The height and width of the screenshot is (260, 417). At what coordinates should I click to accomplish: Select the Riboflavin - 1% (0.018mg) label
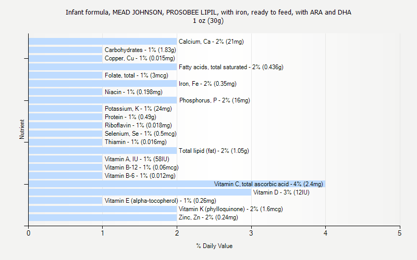pos(138,125)
